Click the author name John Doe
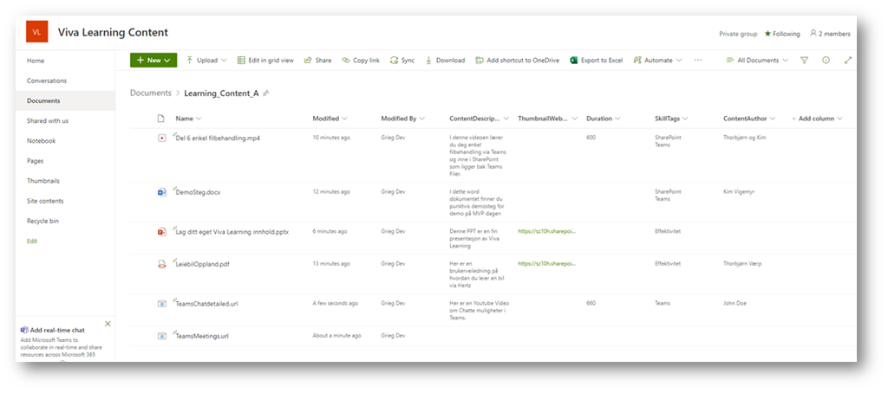The height and width of the screenshot is (393, 888). click(x=735, y=303)
